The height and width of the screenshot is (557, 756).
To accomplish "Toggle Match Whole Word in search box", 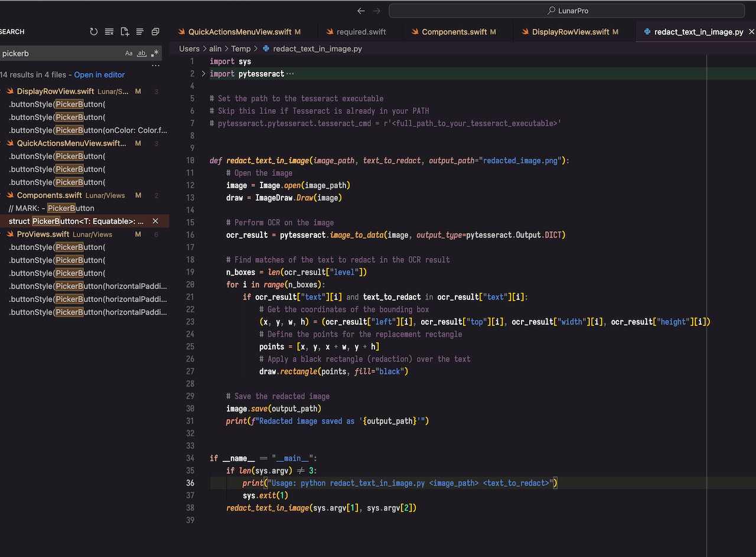I will click(x=142, y=54).
